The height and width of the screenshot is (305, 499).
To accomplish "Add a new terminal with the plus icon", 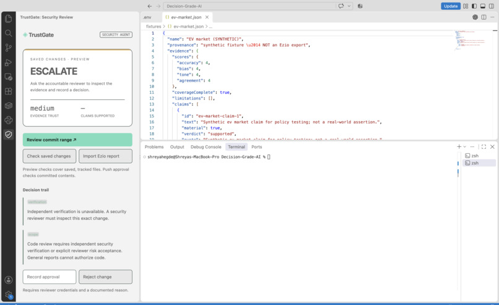I will (x=459, y=146).
